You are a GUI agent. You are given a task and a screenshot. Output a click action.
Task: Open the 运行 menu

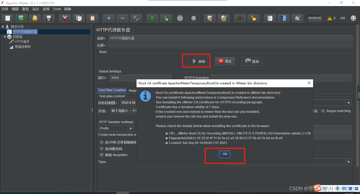click(x=36, y=9)
